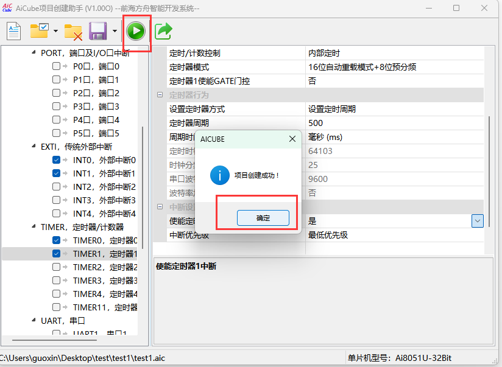Image resolution: width=502 pixels, height=367 pixels.
Task: Uncheck INT1 外部中断1 checkbox
Action: 56,173
